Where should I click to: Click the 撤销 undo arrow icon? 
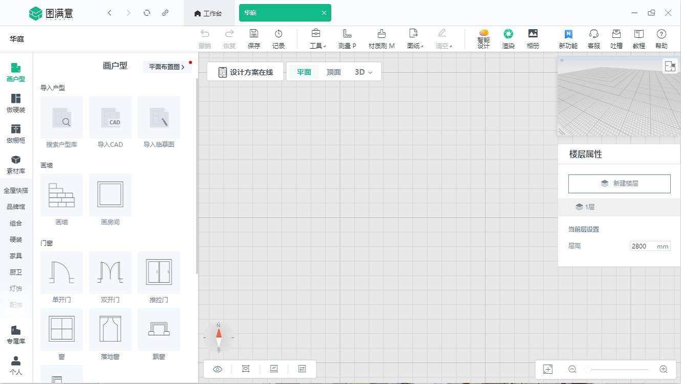(x=205, y=34)
